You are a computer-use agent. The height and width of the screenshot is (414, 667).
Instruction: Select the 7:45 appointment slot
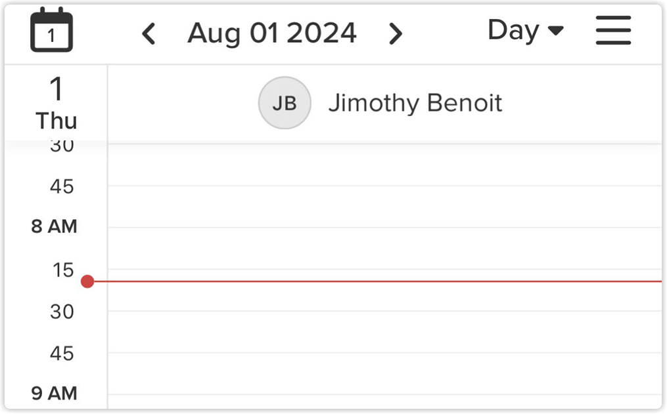pos(384,207)
